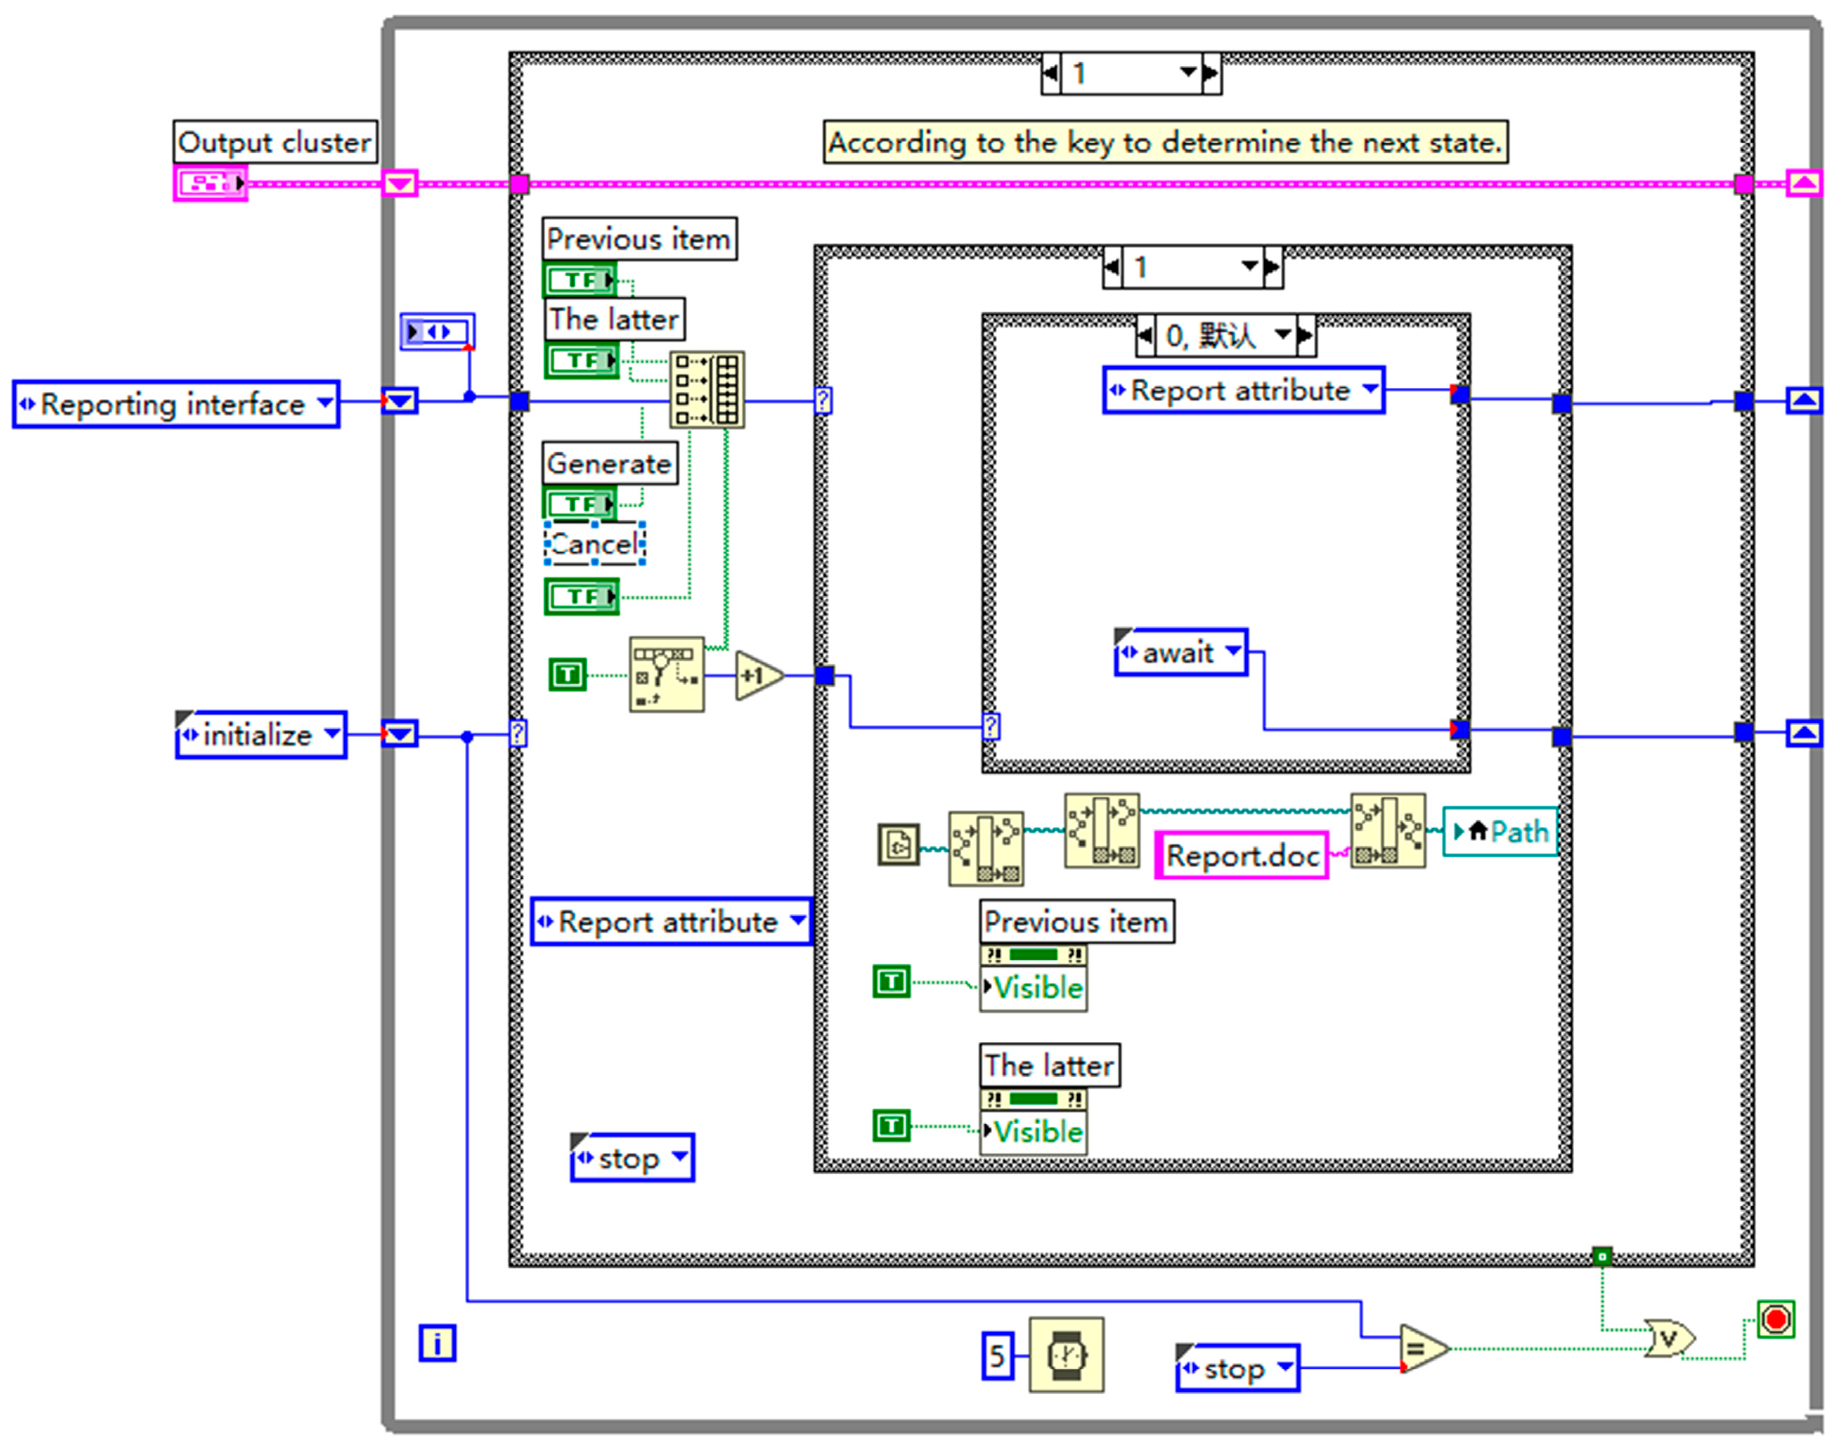The image size is (1836, 1451).
Task: Go to next case of innermost structure
Action: click(x=1305, y=335)
